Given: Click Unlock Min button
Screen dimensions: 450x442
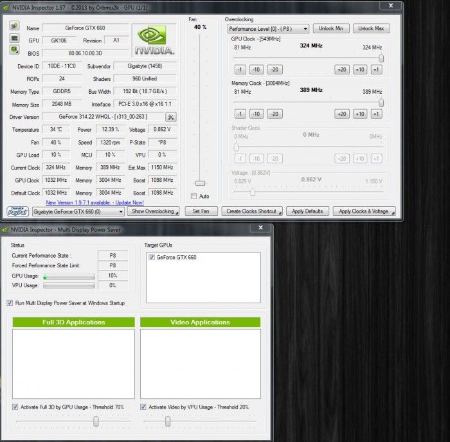Looking at the screenshot, I should (331, 28).
